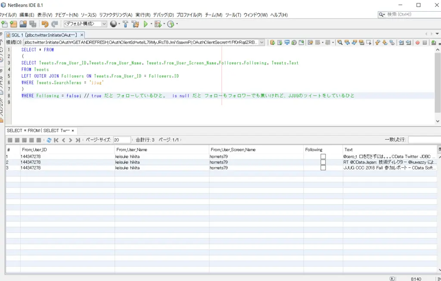Viewport: 441px width, 281px height.
Task: Refresh the result set with the refresh icon
Action: pos(49,140)
